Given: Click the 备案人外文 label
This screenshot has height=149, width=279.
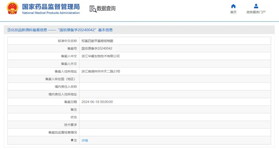Looking at the screenshot, I should pos(69,64).
